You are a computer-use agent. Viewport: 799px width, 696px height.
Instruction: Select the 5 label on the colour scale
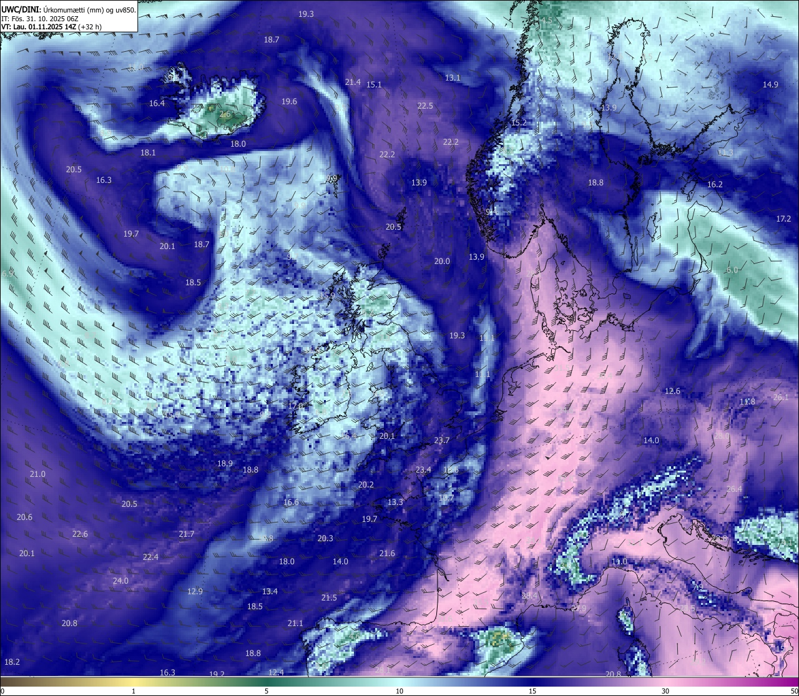coord(267,691)
